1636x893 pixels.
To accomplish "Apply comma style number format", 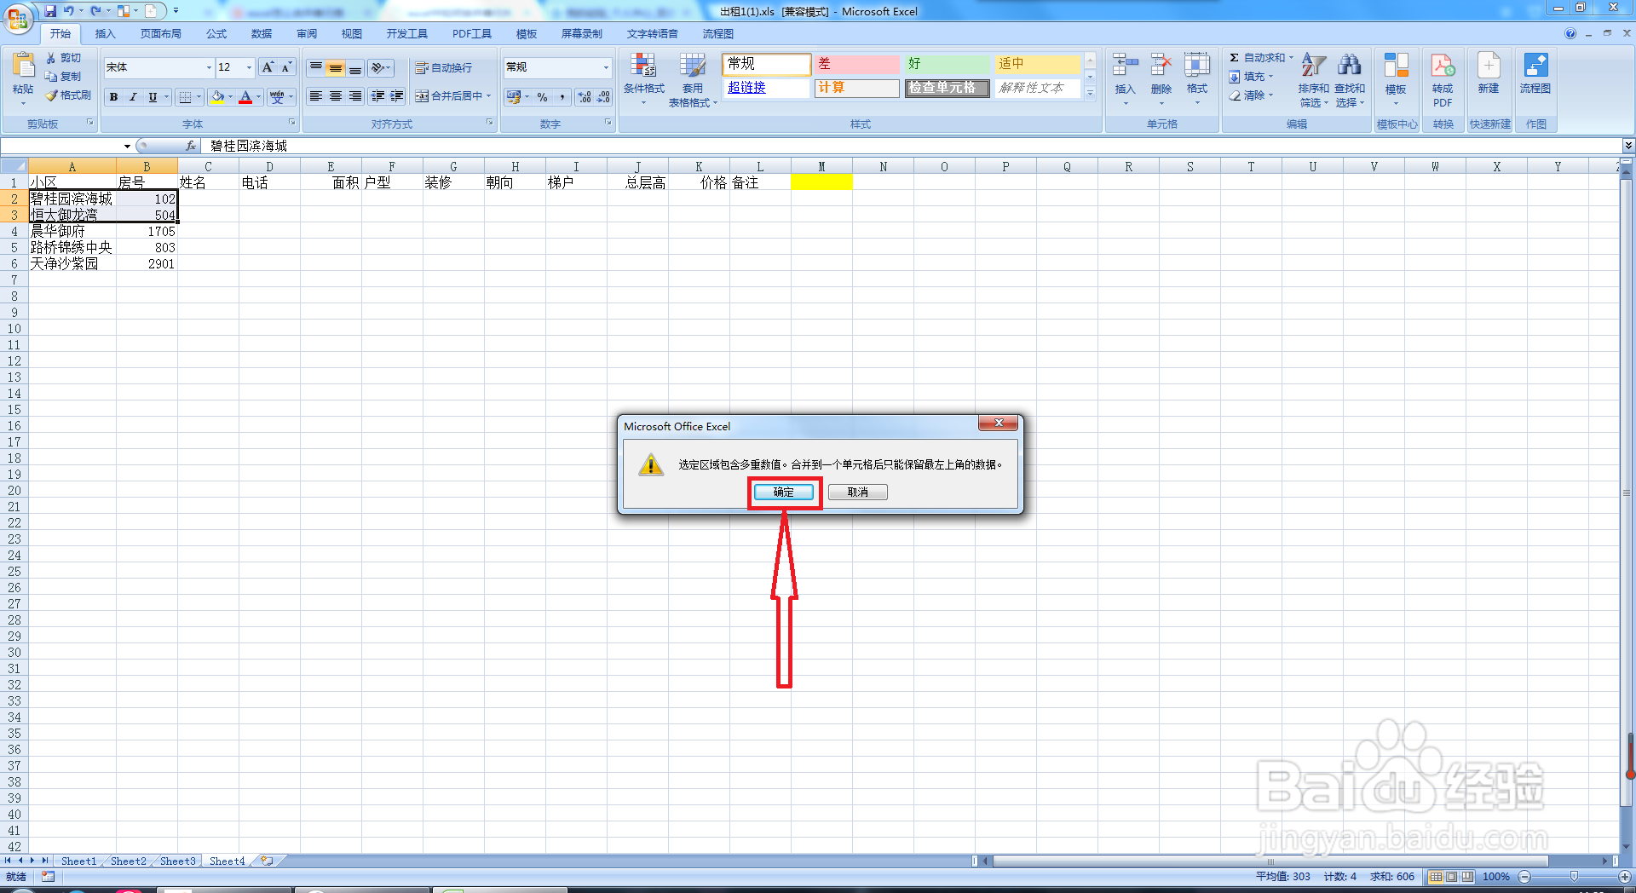I will tap(562, 97).
